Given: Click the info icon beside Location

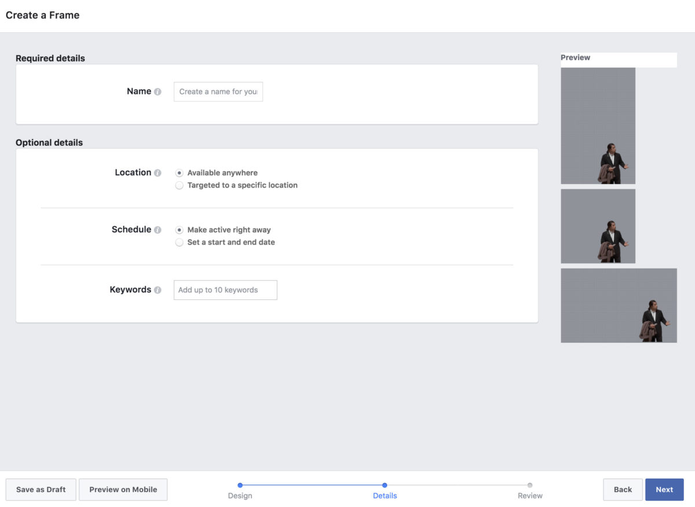Looking at the screenshot, I should point(158,172).
